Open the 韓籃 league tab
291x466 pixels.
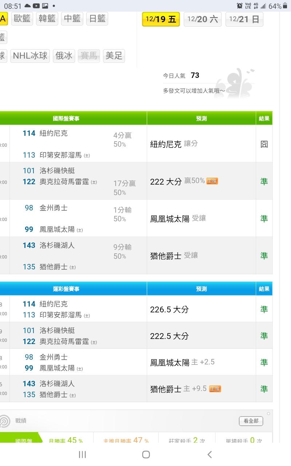pos(47,19)
